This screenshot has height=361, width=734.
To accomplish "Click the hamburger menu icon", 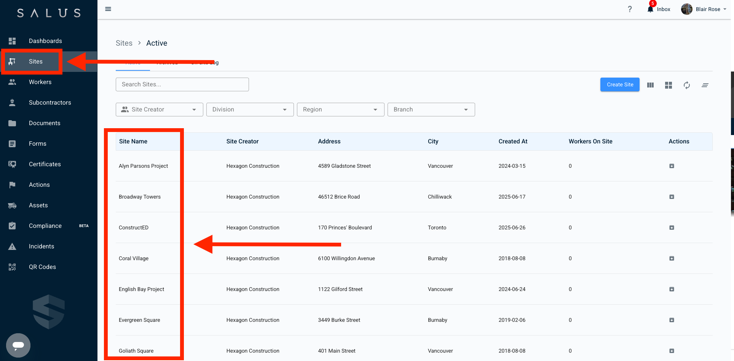I will pos(108,9).
